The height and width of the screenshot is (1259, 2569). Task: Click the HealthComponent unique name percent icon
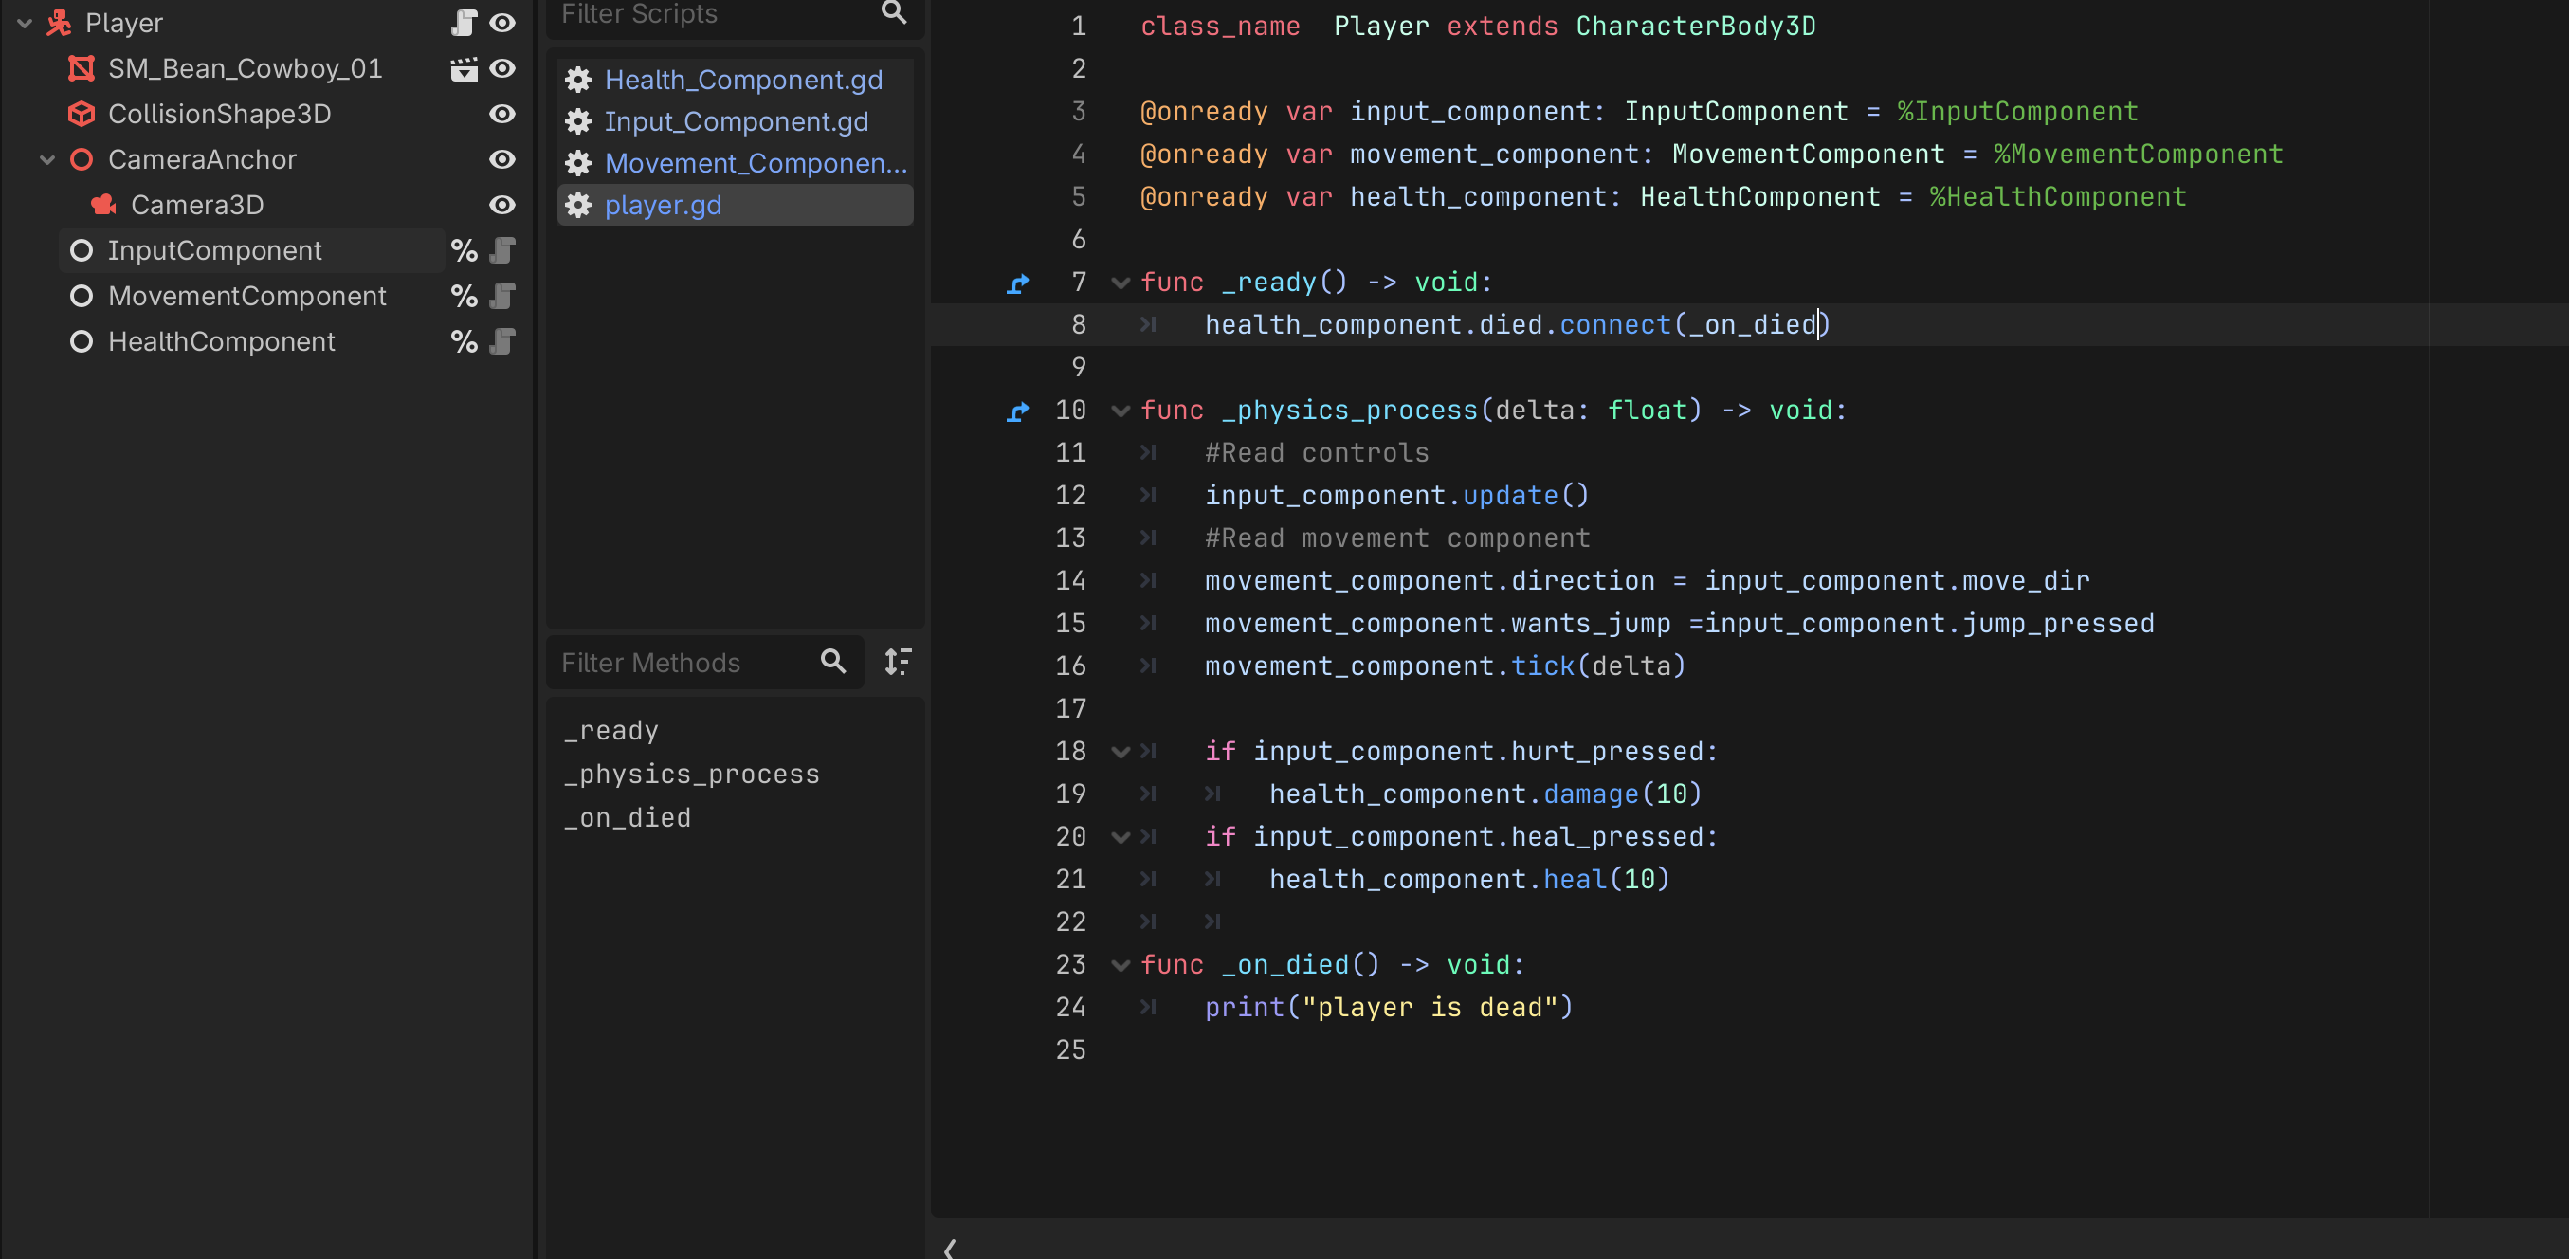464,342
